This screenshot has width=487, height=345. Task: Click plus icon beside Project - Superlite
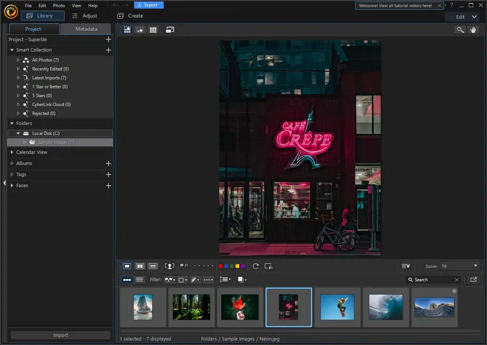108,39
